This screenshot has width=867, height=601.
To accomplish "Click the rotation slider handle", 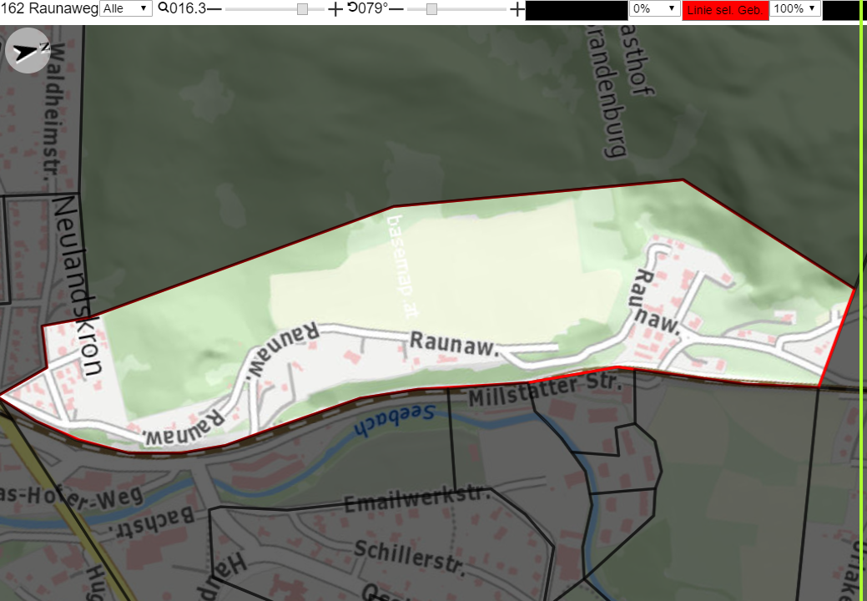I will (x=432, y=9).
